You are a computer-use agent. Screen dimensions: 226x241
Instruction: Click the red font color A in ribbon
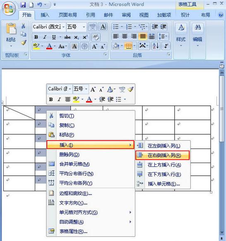click(x=49, y=46)
